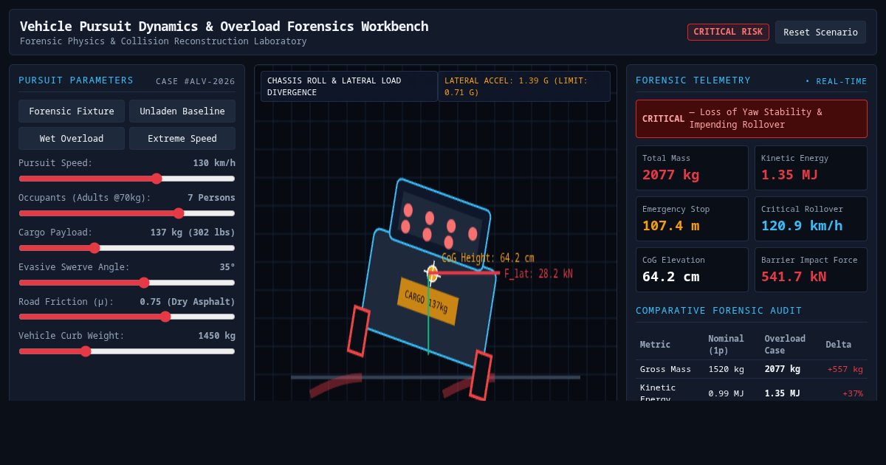Click the 7 Persons occupants value
This screenshot has height=465, width=886.
(x=211, y=198)
